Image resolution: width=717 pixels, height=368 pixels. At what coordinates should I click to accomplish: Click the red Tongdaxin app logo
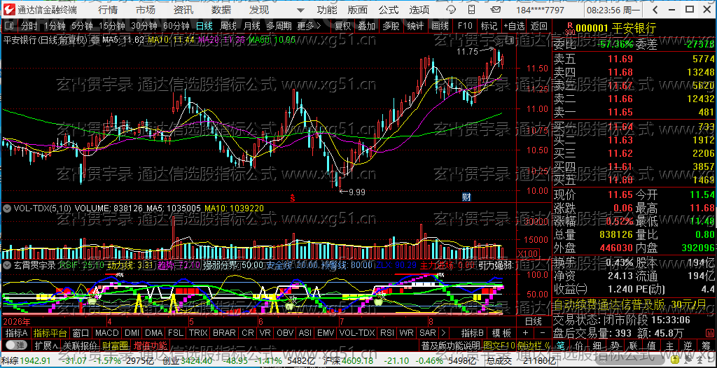(9, 9)
